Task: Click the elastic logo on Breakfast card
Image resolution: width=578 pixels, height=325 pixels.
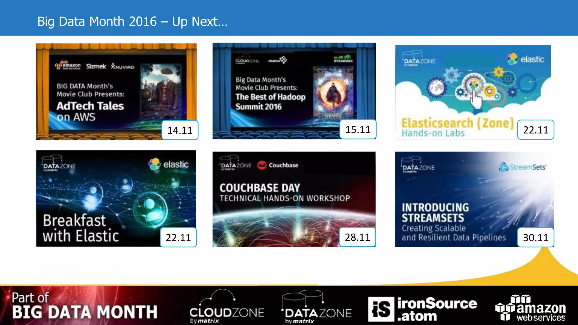Action: [x=168, y=164]
